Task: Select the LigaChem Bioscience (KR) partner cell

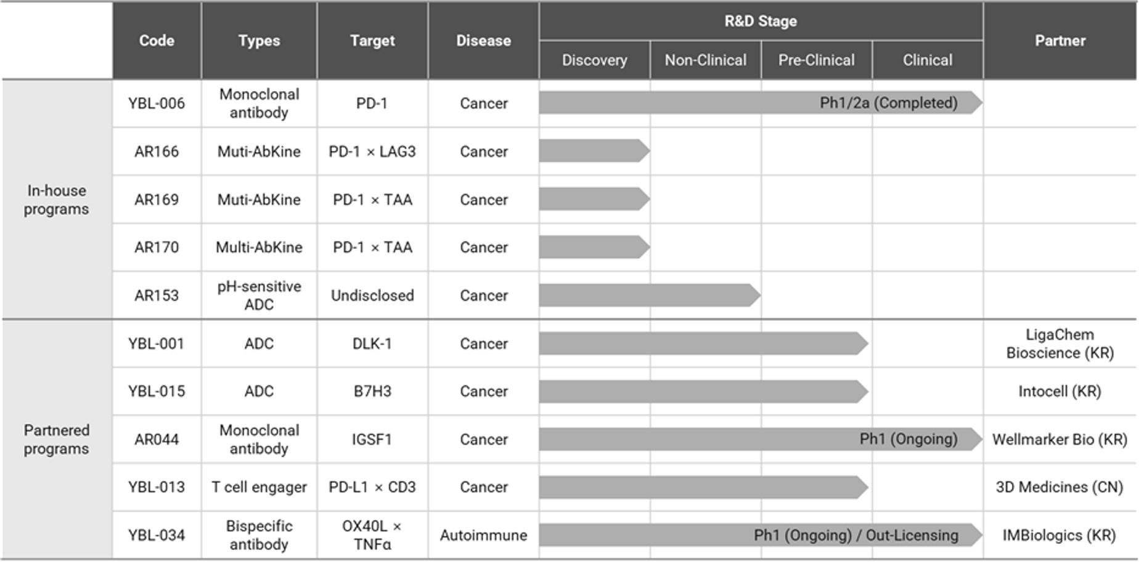Action: [1059, 344]
